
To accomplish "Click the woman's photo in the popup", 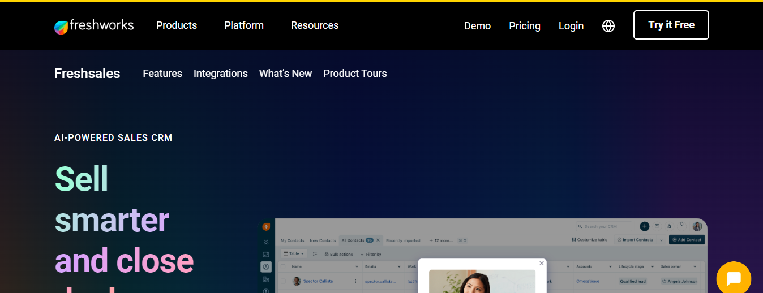I will (482, 281).
